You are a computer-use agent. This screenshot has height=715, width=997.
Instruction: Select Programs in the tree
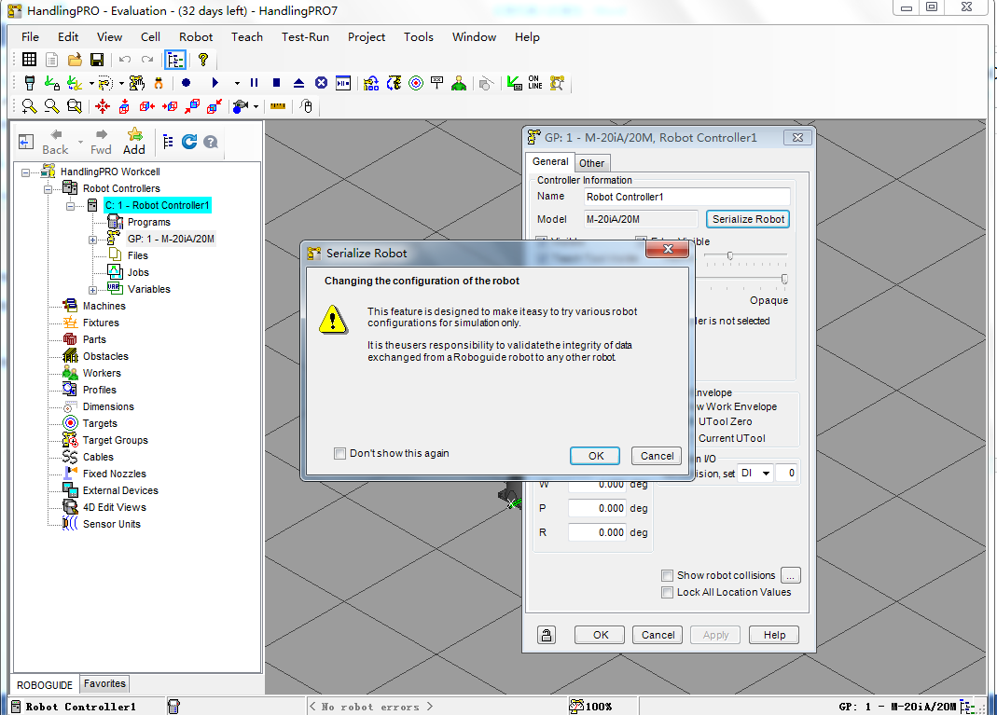point(149,222)
